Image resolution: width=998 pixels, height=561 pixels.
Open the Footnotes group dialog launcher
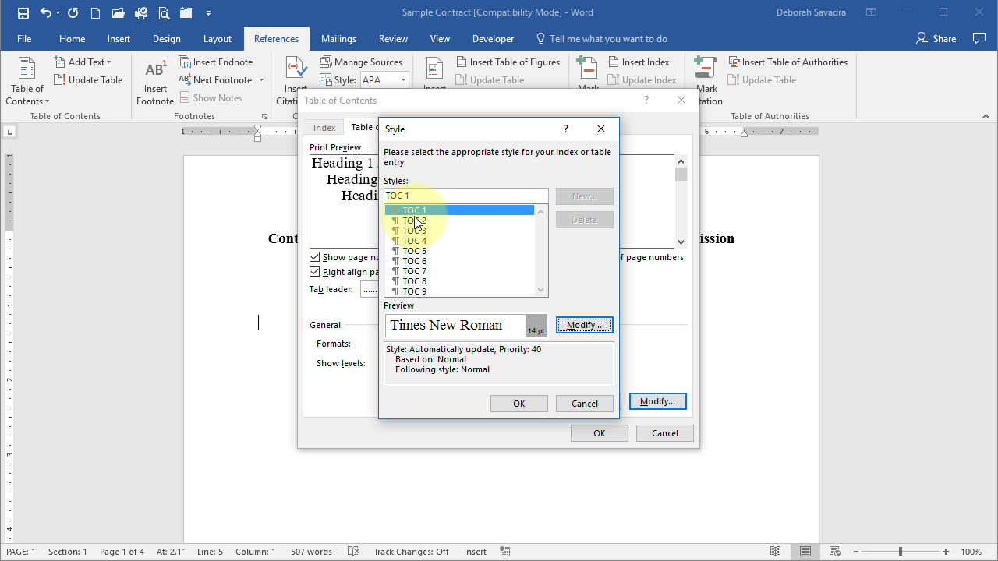264,116
